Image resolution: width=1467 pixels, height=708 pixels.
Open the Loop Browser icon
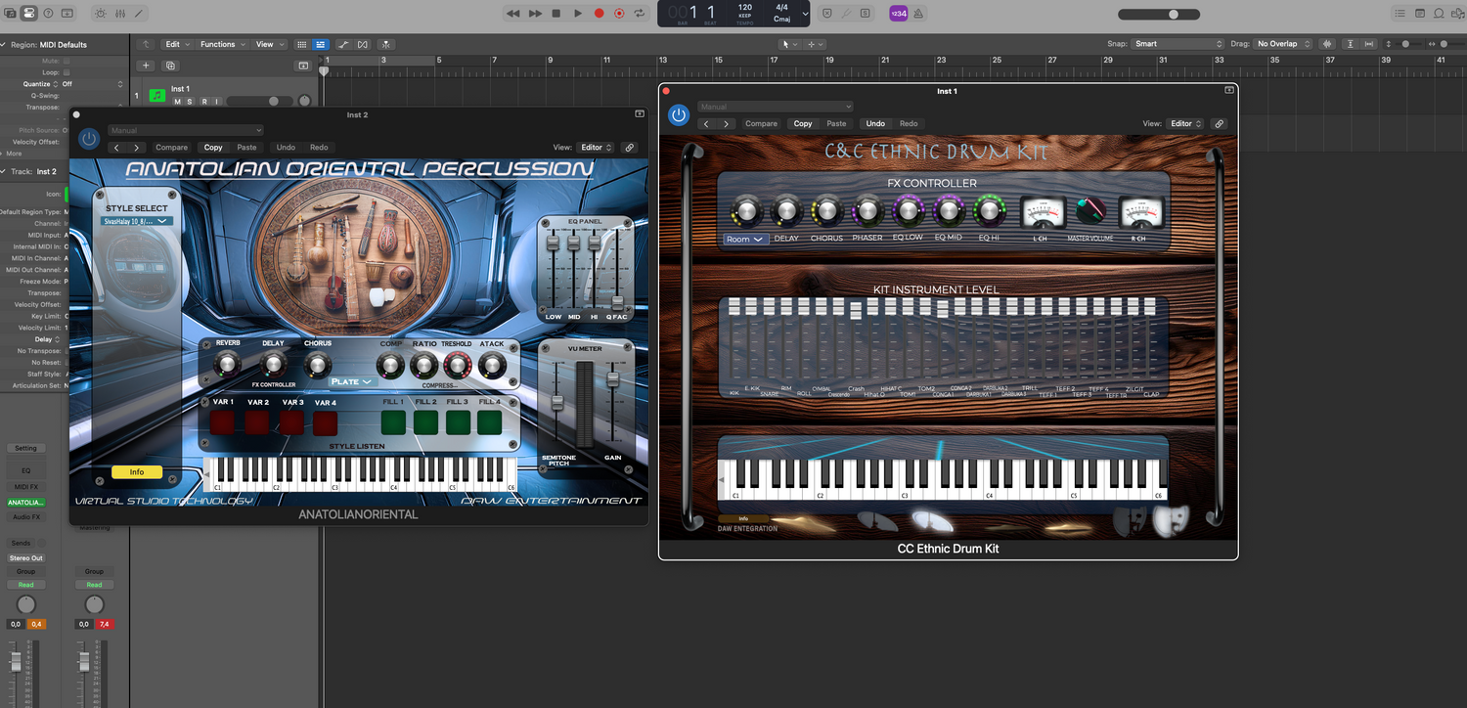click(x=1438, y=14)
